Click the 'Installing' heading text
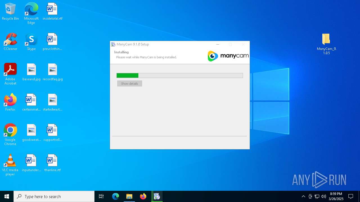The height and width of the screenshot is (202, 360). (121, 52)
